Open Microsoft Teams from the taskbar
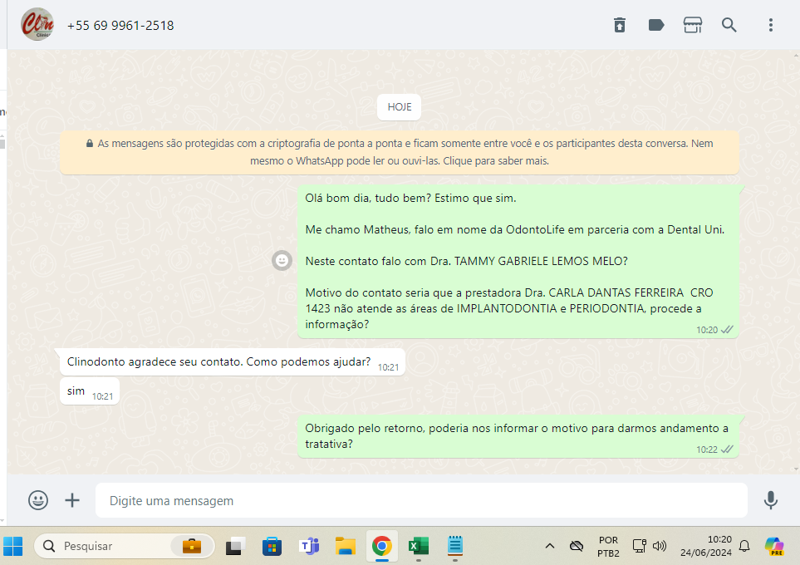 click(x=309, y=546)
